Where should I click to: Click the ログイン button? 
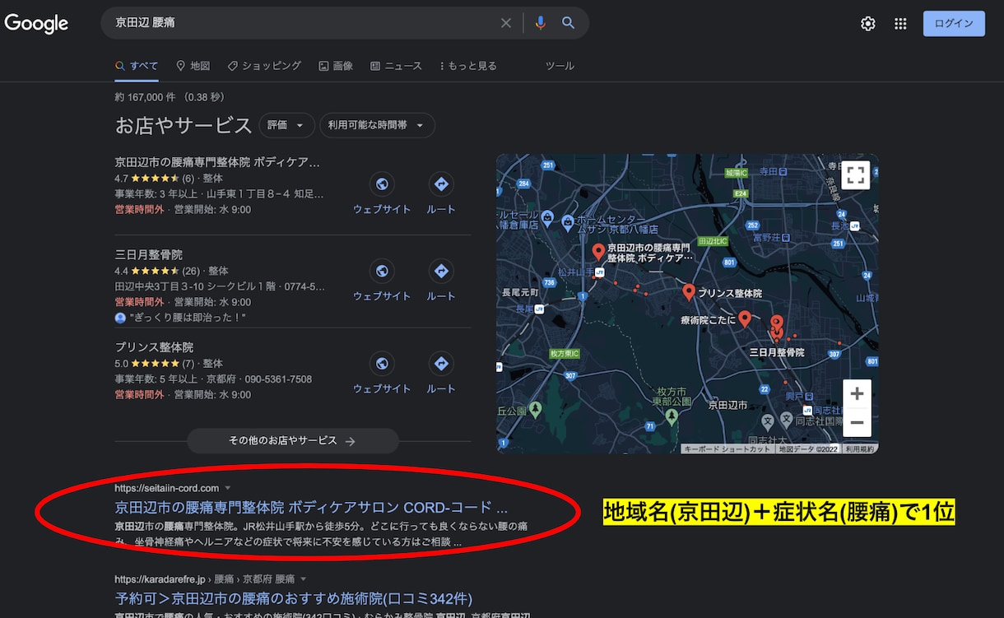[954, 23]
